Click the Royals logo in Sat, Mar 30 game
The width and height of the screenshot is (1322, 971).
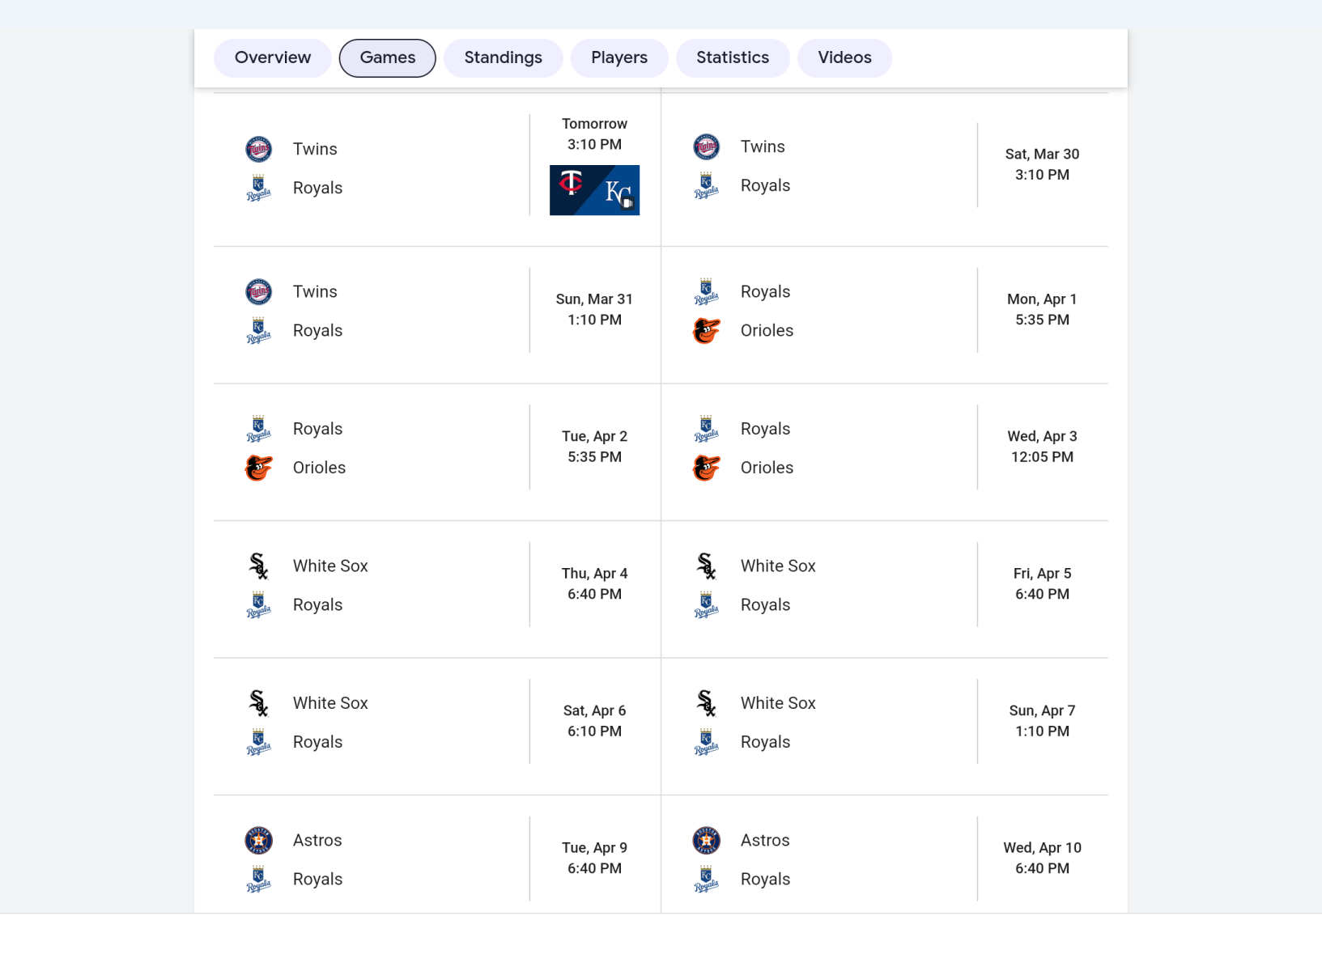706,186
